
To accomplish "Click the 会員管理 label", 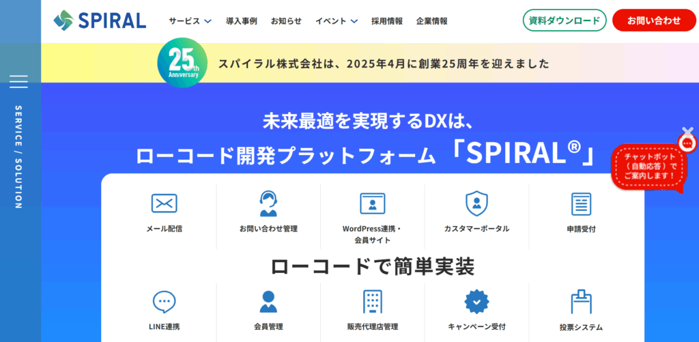I will point(268,326).
